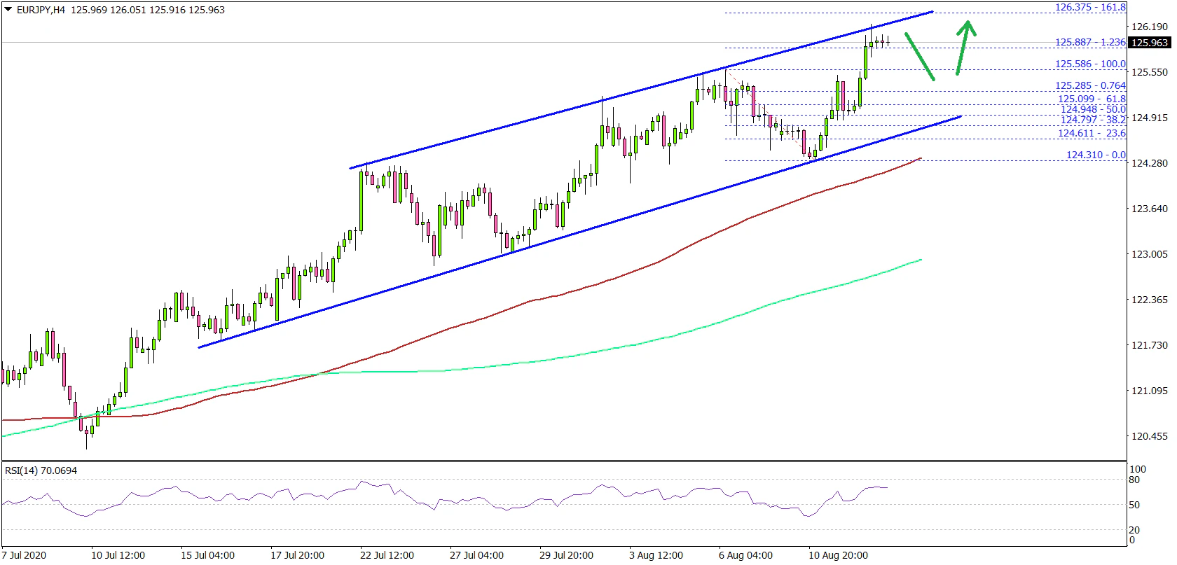Click the 22 Jul 12:00 time label
This screenshot has width=1177, height=565.
pos(387,555)
